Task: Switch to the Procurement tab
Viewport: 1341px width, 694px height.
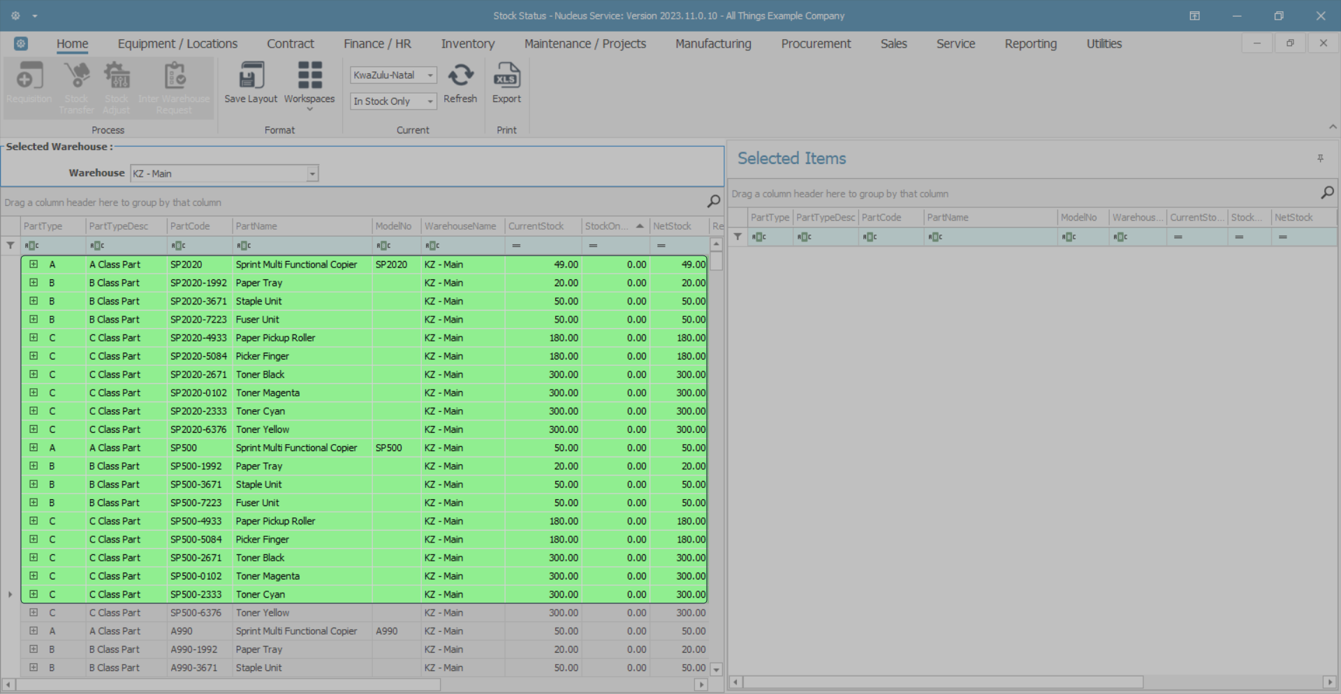Action: pos(815,44)
